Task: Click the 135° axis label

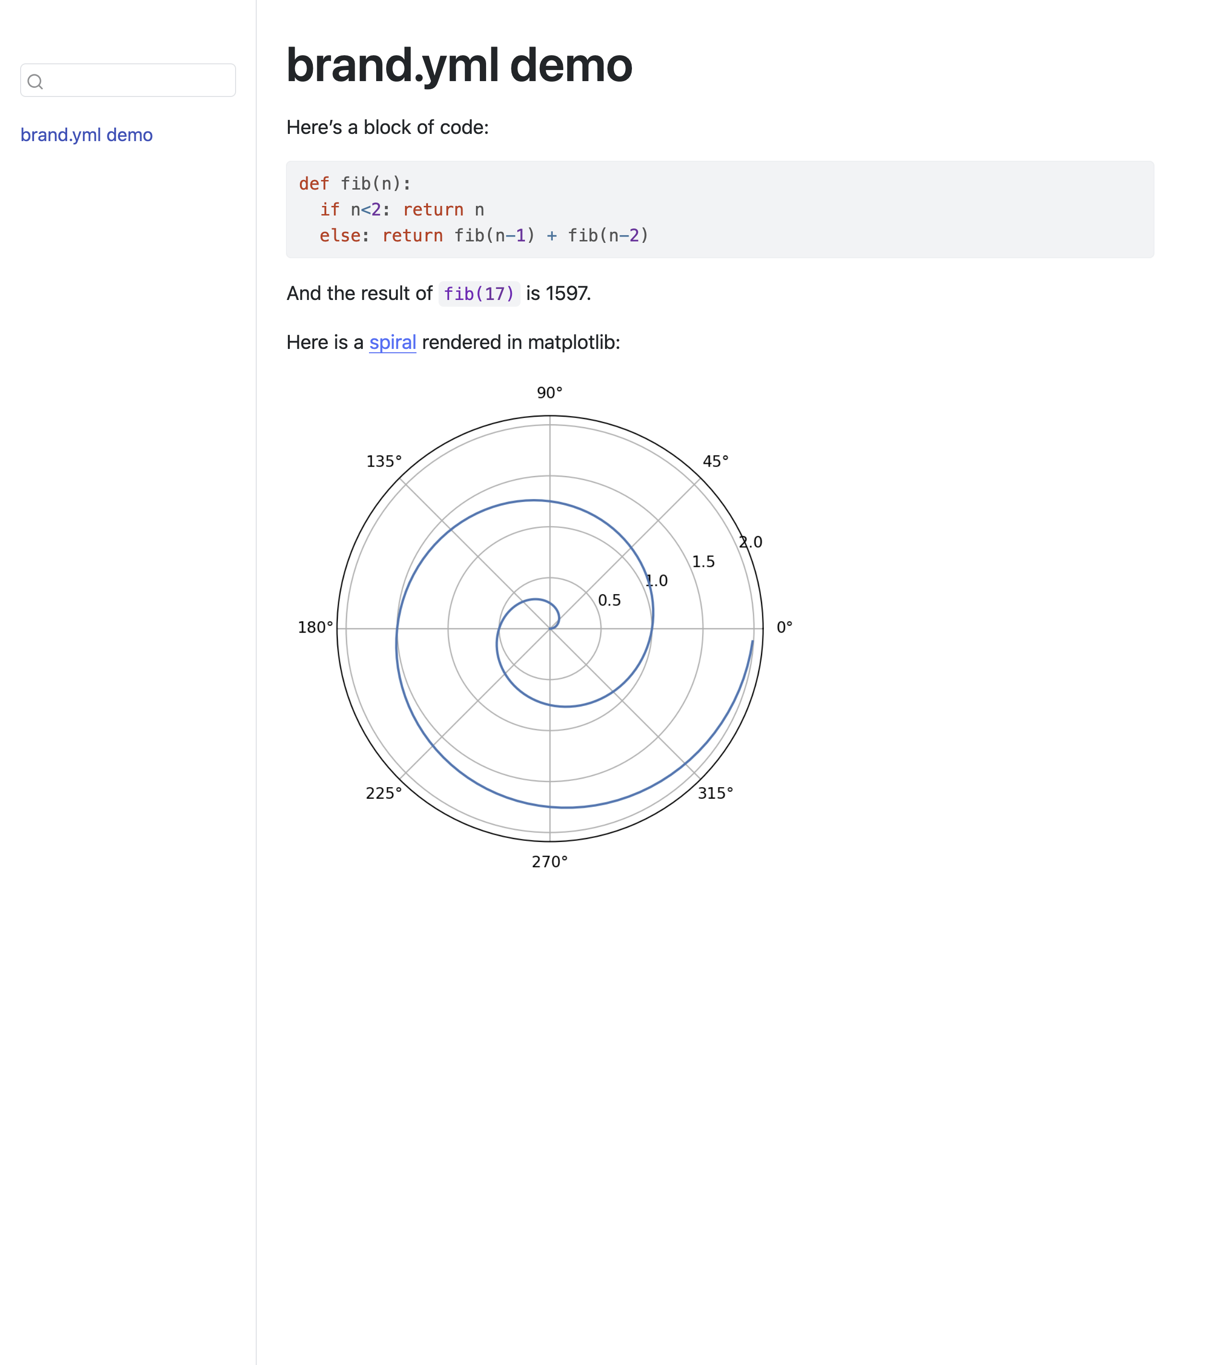Action: [x=384, y=461]
